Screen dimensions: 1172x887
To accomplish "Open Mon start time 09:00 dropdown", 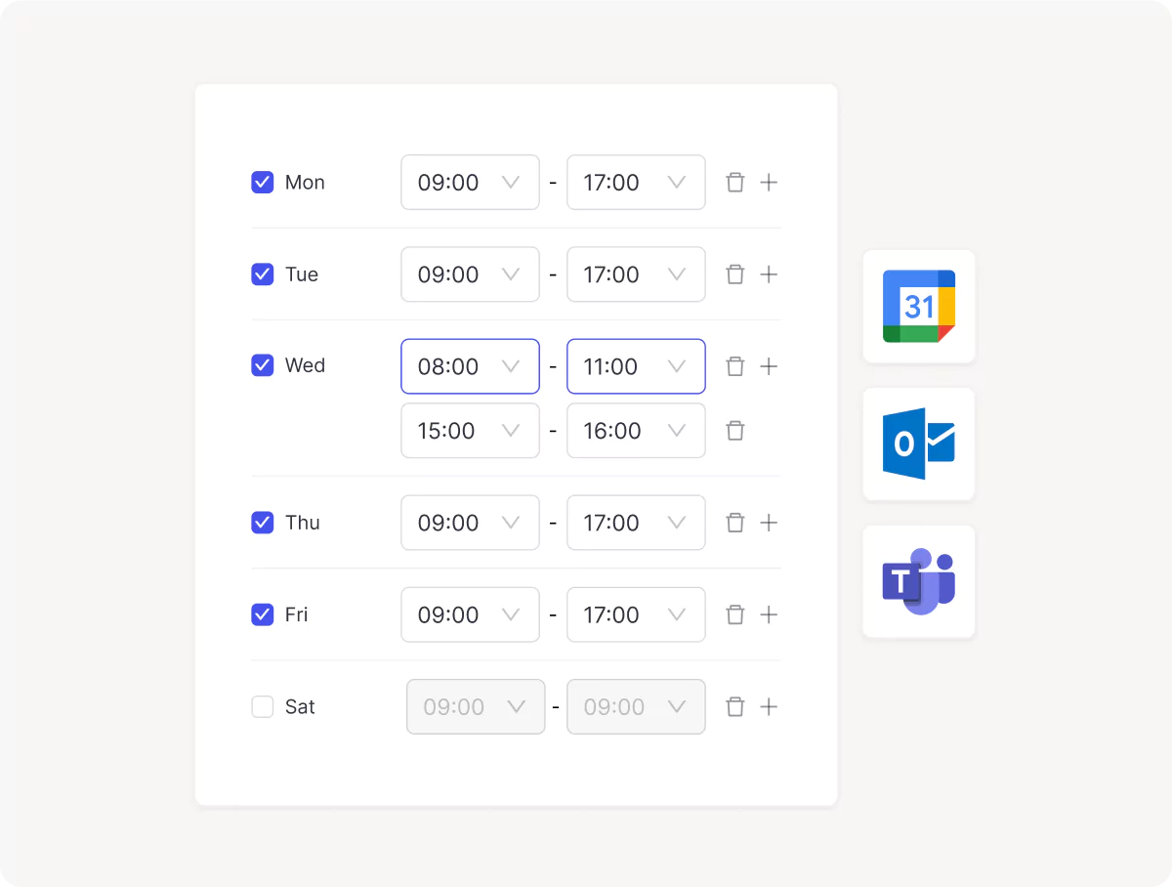I will pos(470,183).
